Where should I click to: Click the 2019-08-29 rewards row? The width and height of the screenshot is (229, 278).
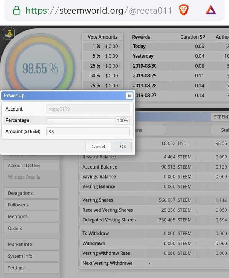(179, 76)
